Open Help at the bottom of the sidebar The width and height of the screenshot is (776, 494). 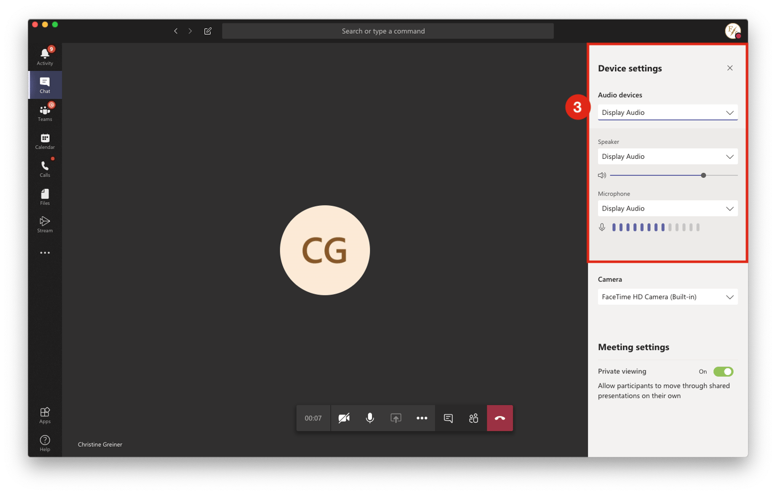tap(44, 442)
